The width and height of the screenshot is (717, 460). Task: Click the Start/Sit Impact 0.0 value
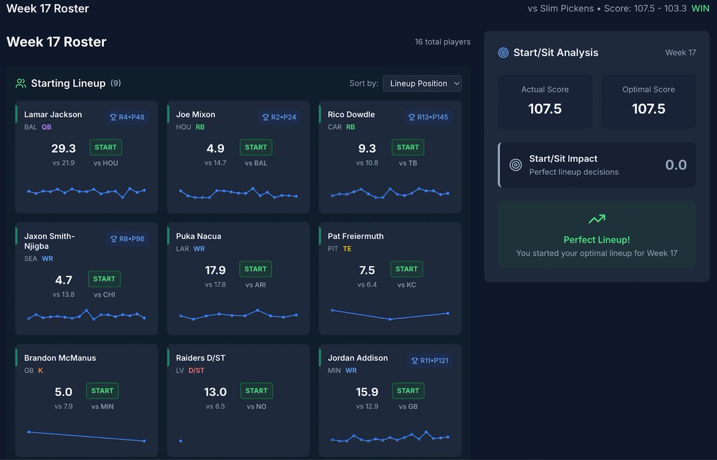[676, 165]
